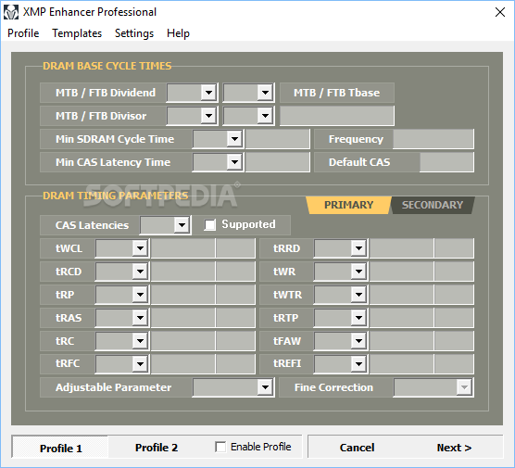Click the Next > button
The width and height of the screenshot is (515, 468).
point(454,448)
